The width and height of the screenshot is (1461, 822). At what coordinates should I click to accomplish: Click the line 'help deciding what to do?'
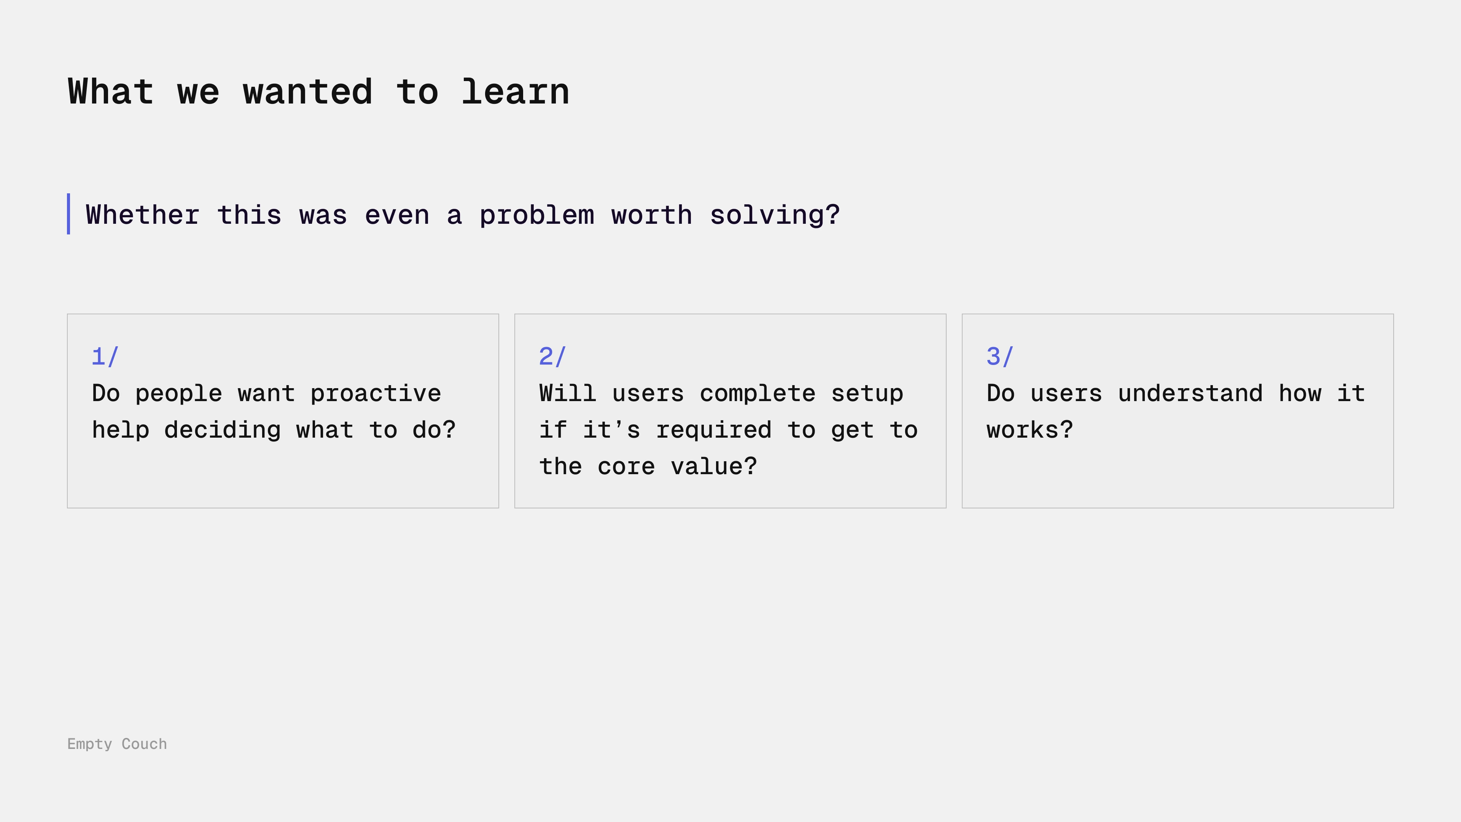pyautogui.click(x=274, y=430)
